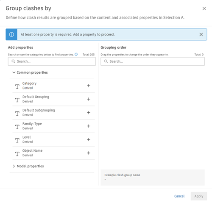Add the Default Grouping property with plus
The height and width of the screenshot is (203, 212).
[89, 99]
